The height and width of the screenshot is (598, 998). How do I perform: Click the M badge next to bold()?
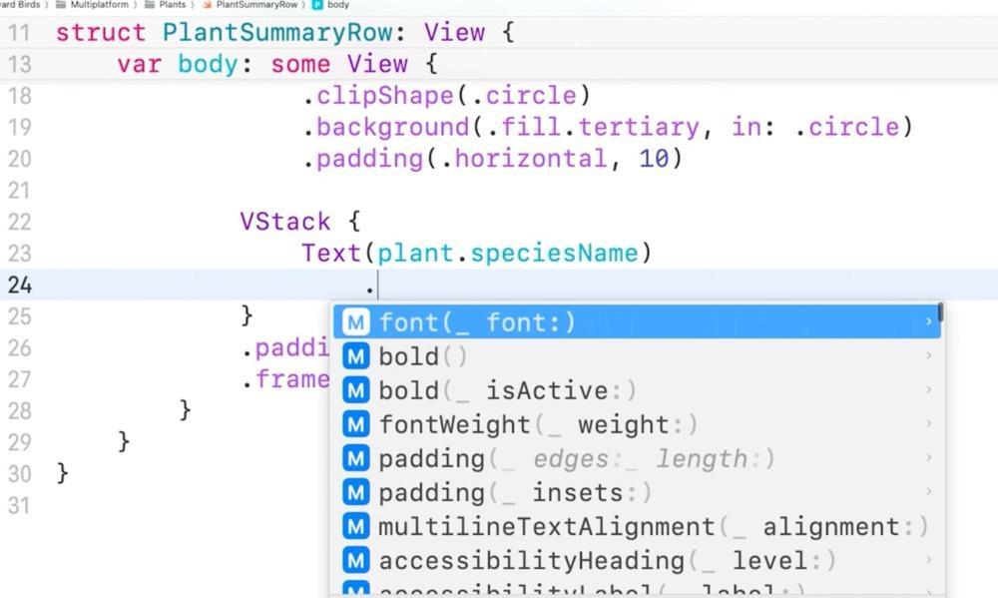(355, 355)
